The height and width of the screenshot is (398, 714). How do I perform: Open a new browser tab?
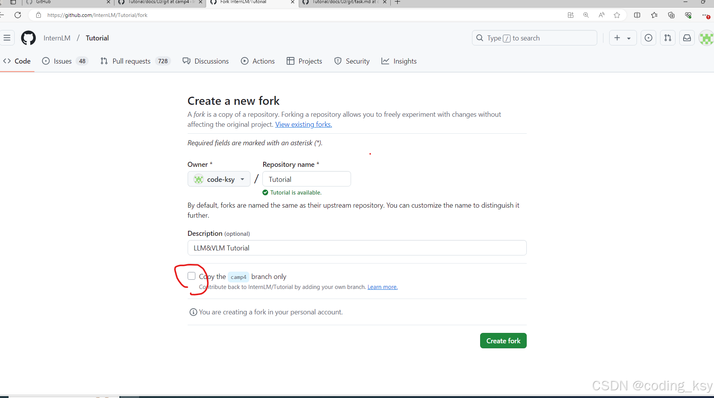398,2
